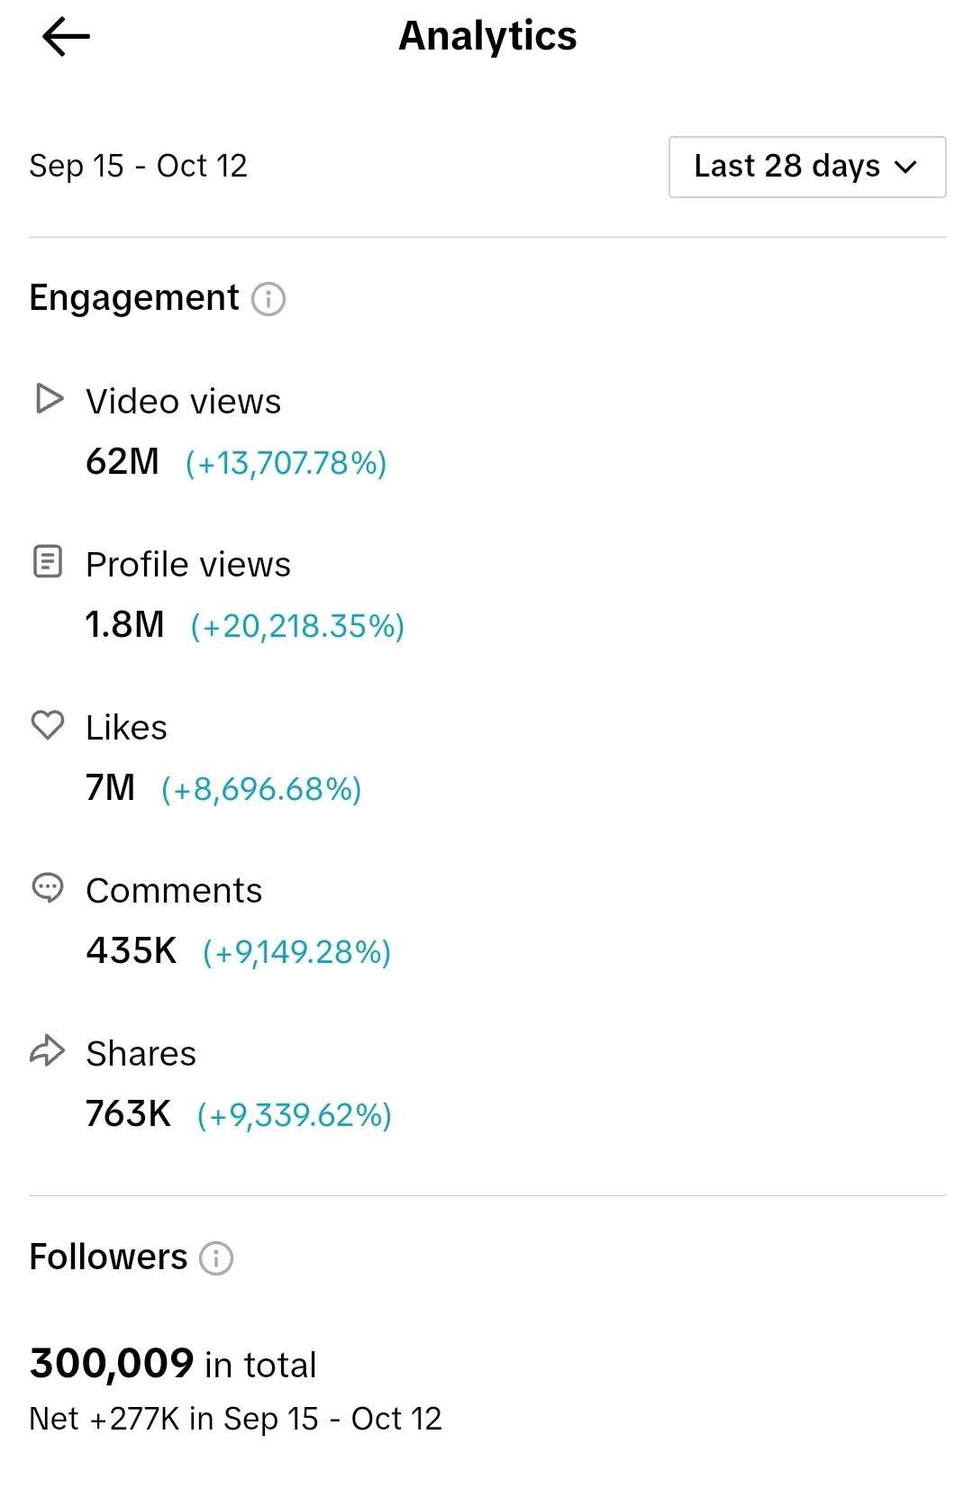Tap the +8,696.68% likes change
Viewport: 973px width, 1498px height.
point(261,789)
